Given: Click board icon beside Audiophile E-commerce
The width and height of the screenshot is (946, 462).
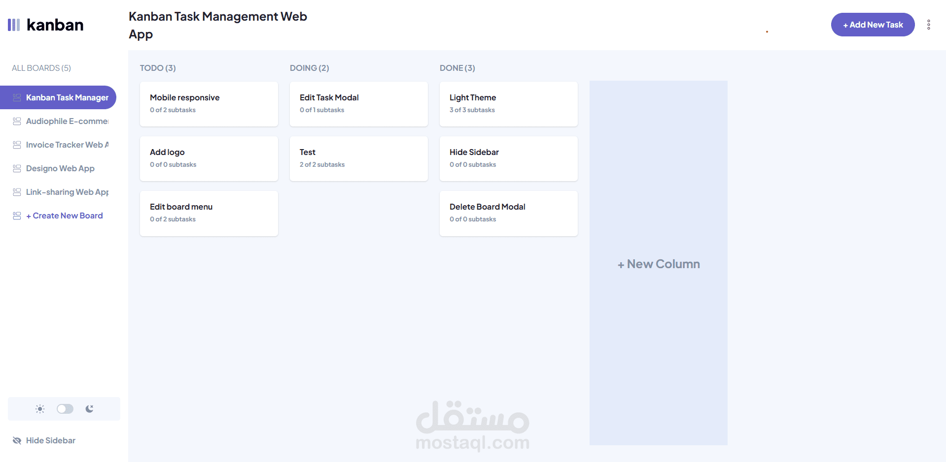Looking at the screenshot, I should 17,121.
